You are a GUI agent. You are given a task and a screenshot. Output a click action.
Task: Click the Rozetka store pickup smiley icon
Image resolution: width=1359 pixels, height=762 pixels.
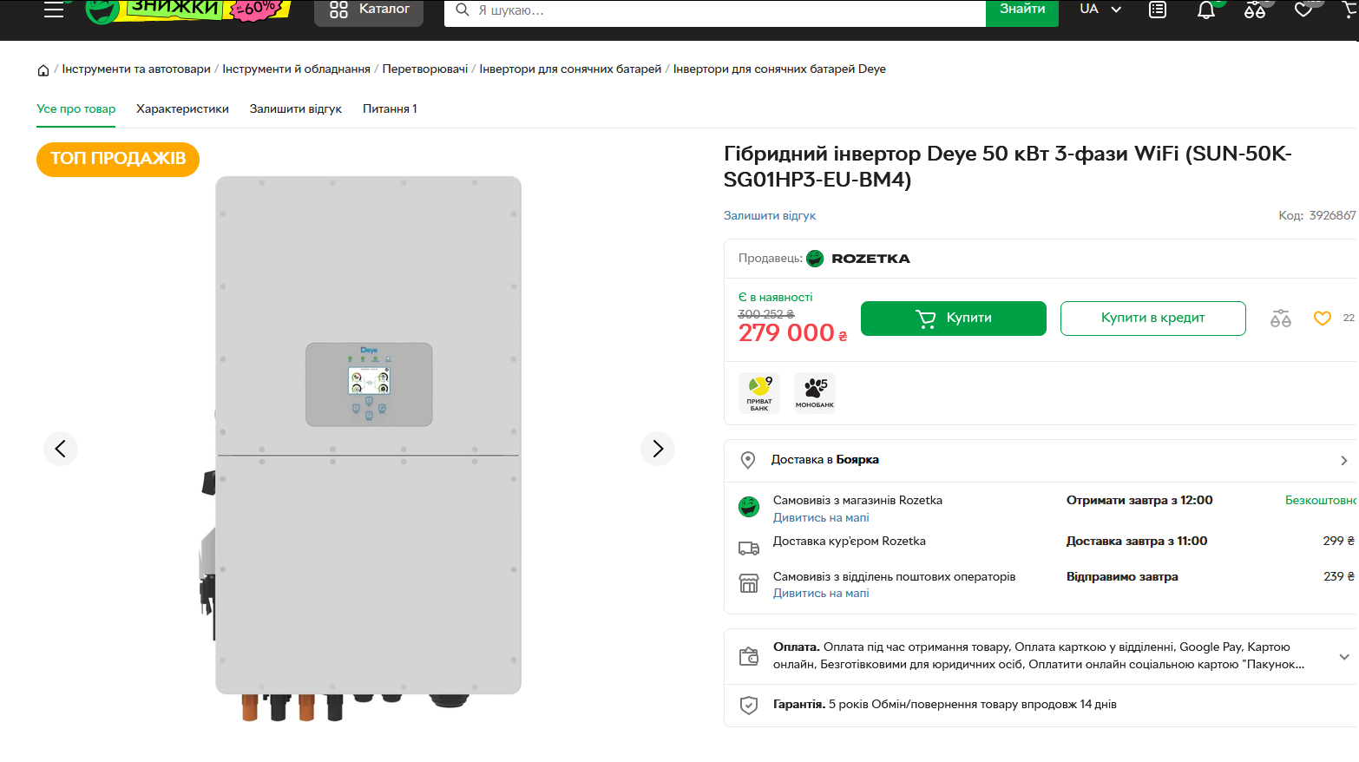[x=749, y=507]
